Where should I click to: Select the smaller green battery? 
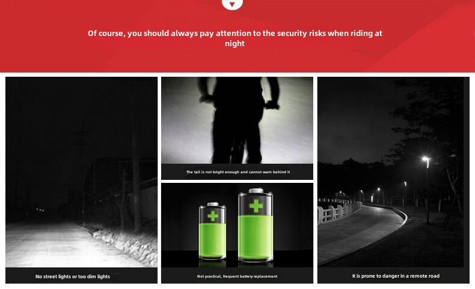[x=212, y=231]
